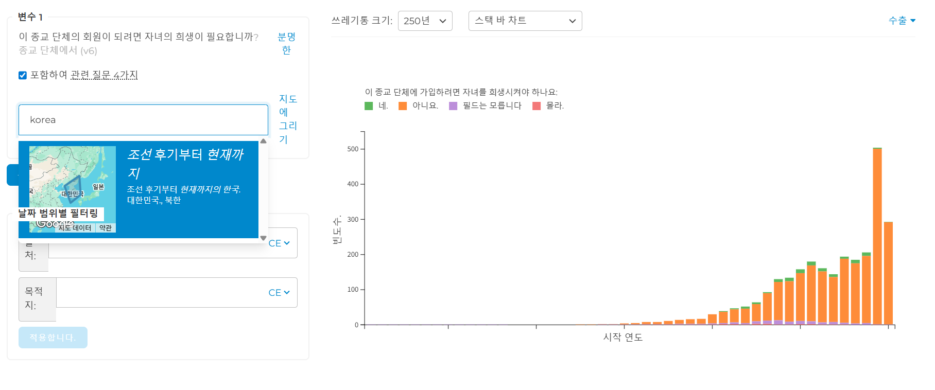Click the '분명한' clear link
Viewport: 935px width, 390px height.
(286, 44)
